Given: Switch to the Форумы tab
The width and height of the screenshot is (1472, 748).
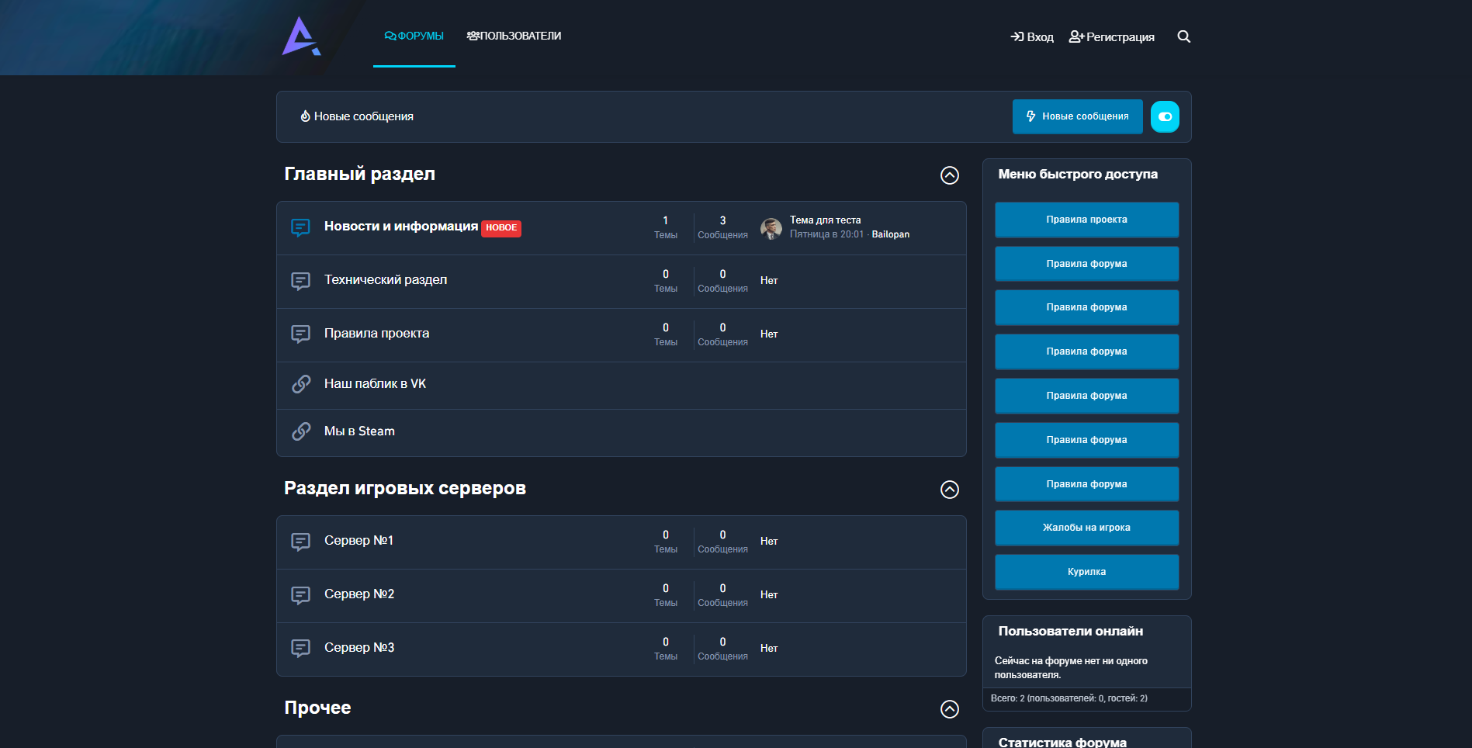Looking at the screenshot, I should click(414, 36).
